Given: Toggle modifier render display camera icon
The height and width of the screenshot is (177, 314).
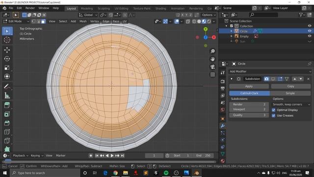Looking at the screenshot, I should click(x=266, y=79).
